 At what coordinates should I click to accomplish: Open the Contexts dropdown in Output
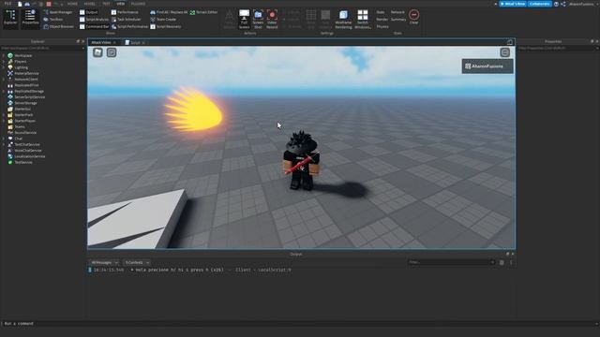137,262
